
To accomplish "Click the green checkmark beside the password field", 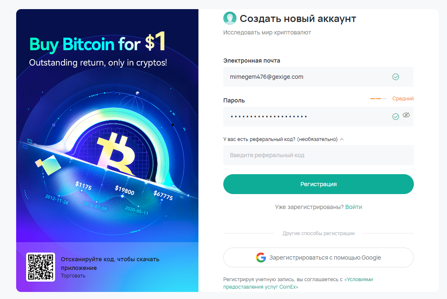I will click(x=396, y=117).
